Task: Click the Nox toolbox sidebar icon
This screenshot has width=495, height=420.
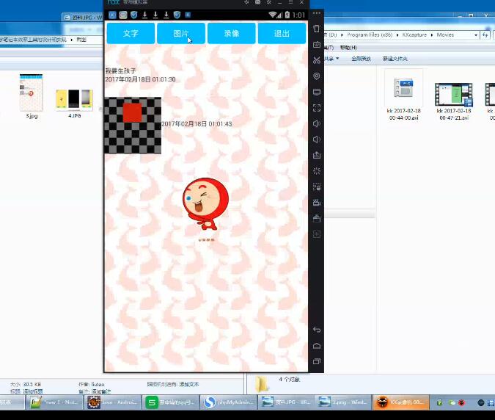Action: (x=317, y=218)
